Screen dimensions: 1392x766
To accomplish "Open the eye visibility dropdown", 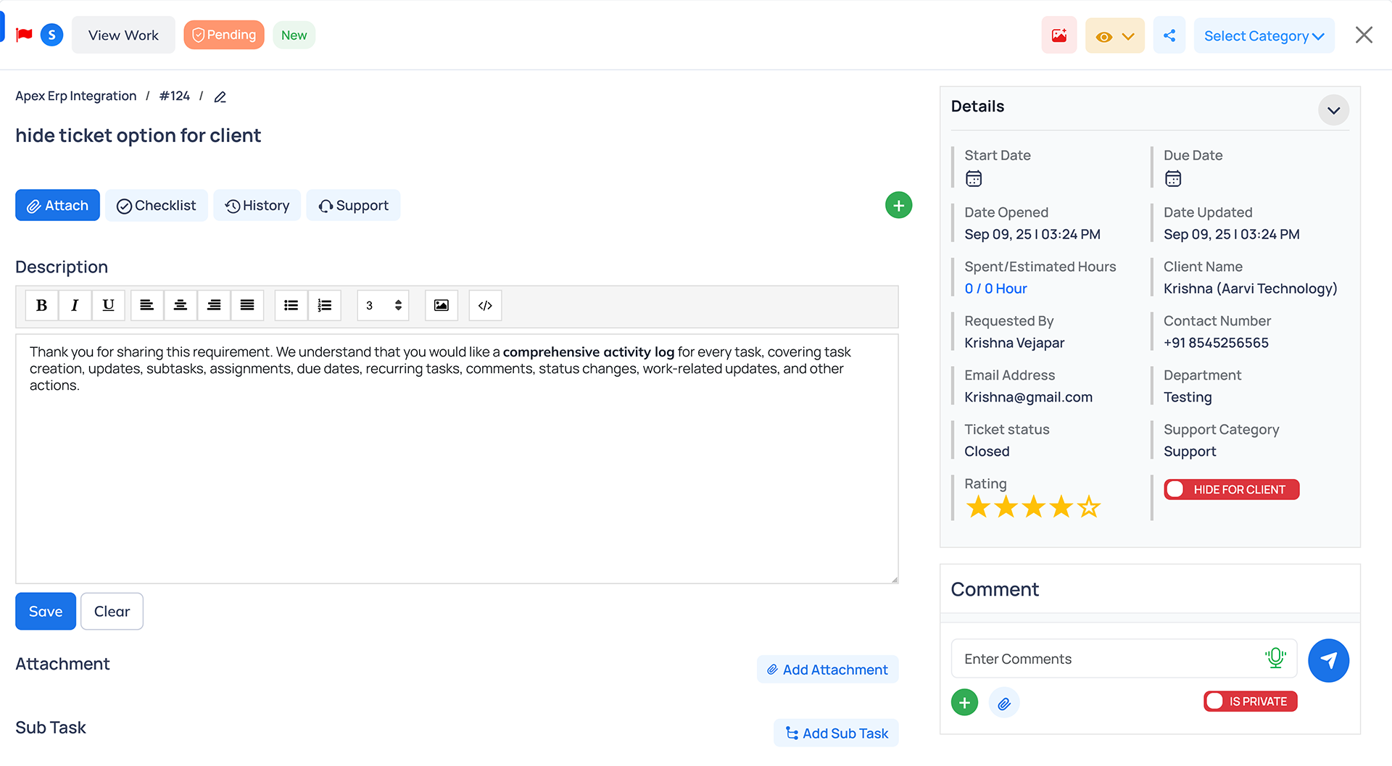I will pos(1114,36).
